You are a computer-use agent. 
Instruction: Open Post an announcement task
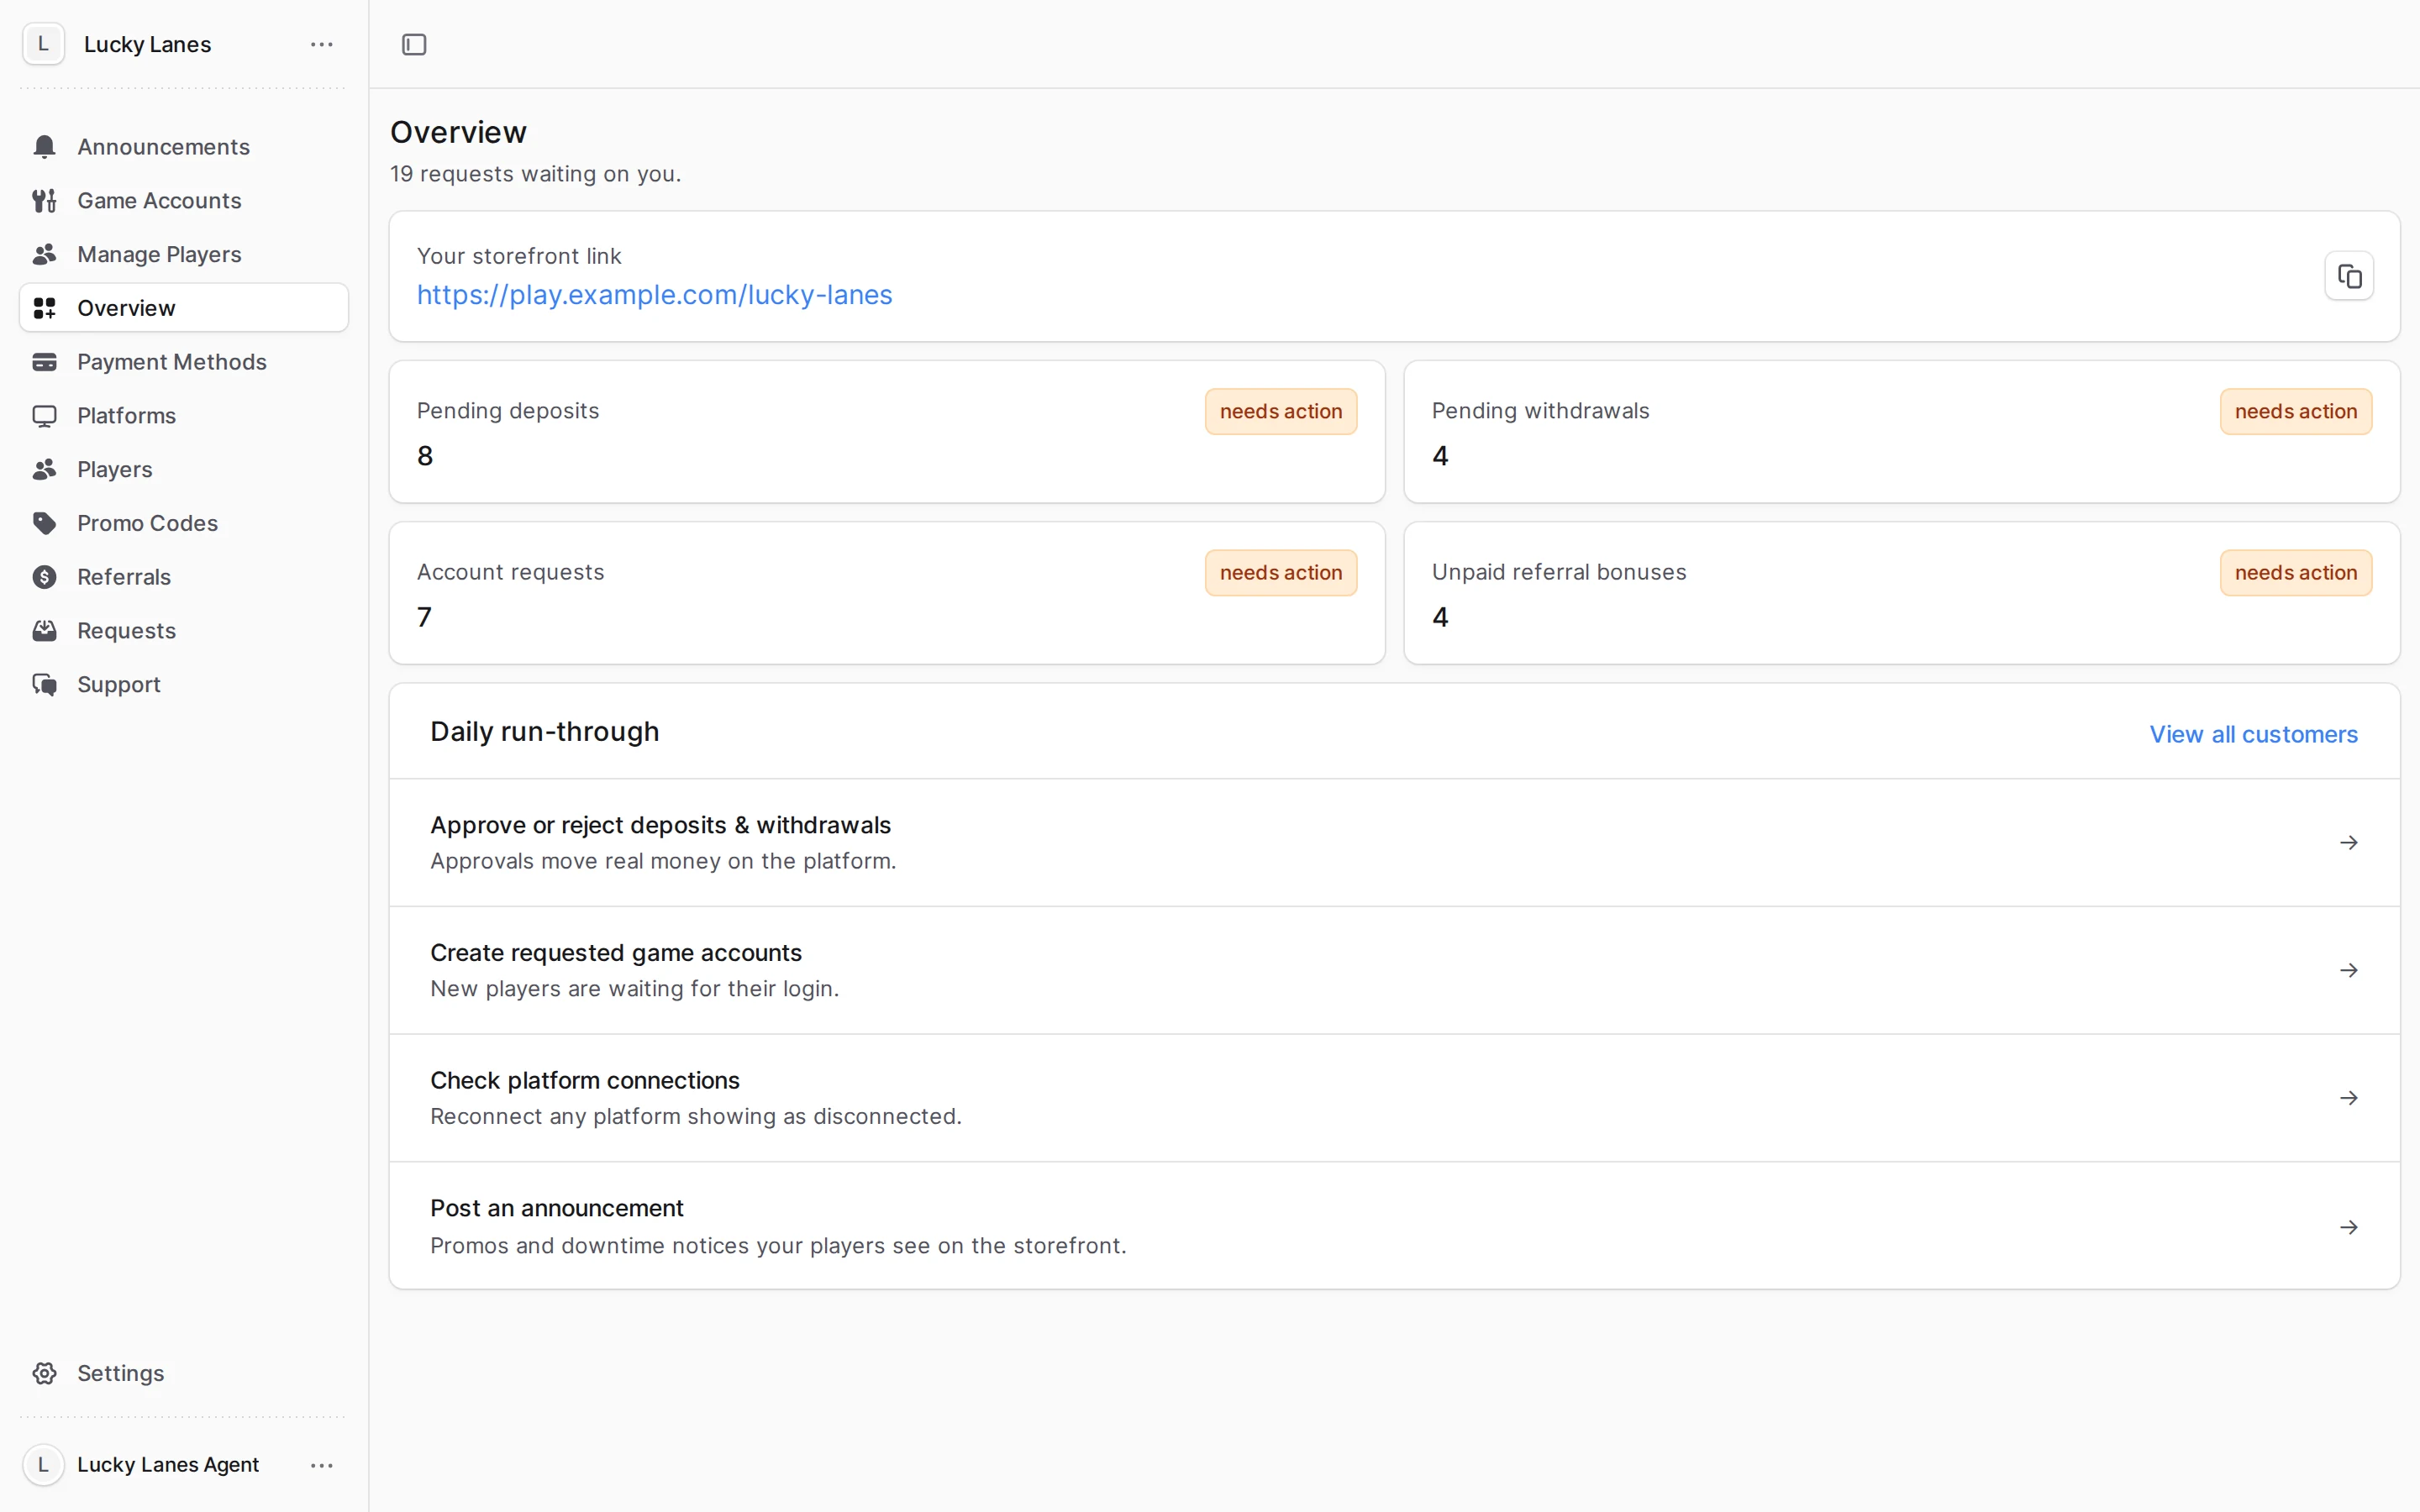coord(1394,1226)
